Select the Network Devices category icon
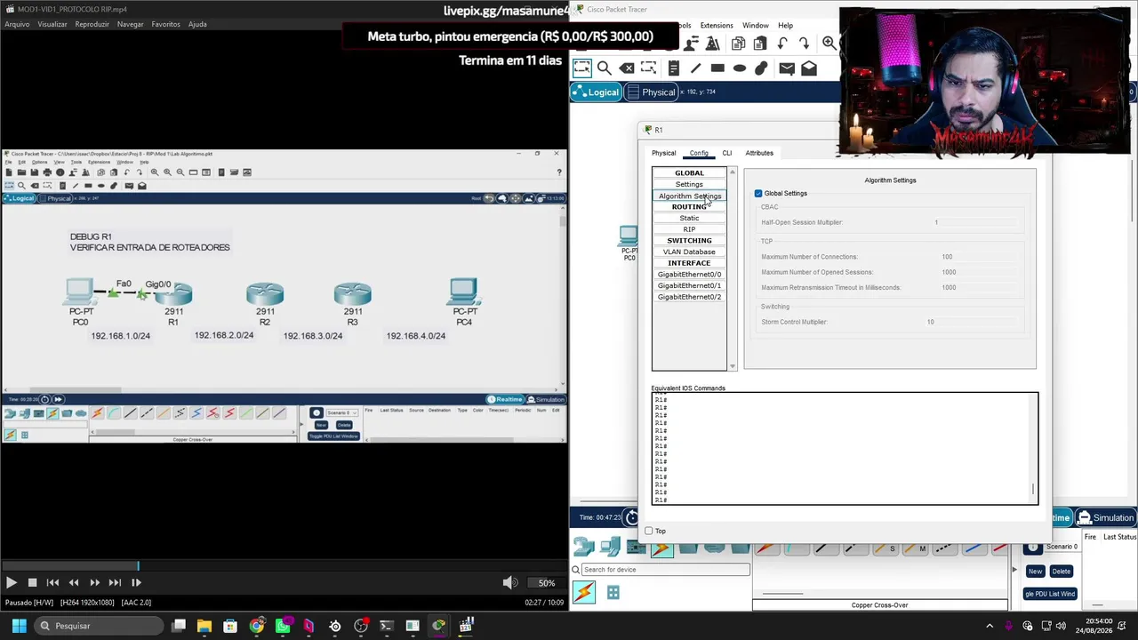Viewport: 1138px width, 640px height. tap(584, 548)
